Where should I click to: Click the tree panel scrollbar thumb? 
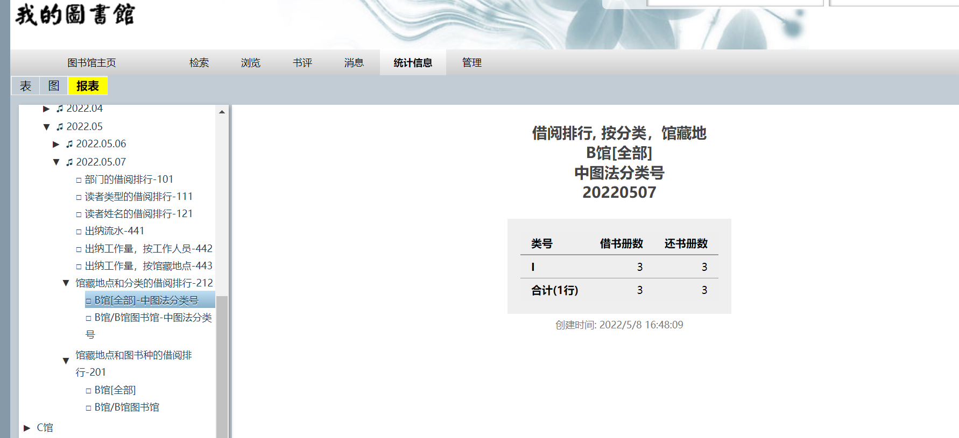pyautogui.click(x=222, y=367)
